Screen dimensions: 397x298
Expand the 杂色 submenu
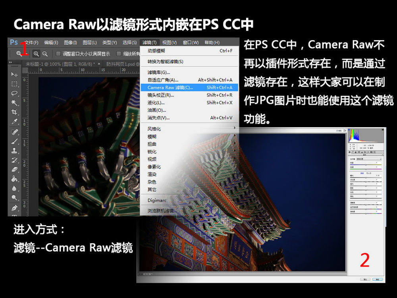tap(189, 182)
